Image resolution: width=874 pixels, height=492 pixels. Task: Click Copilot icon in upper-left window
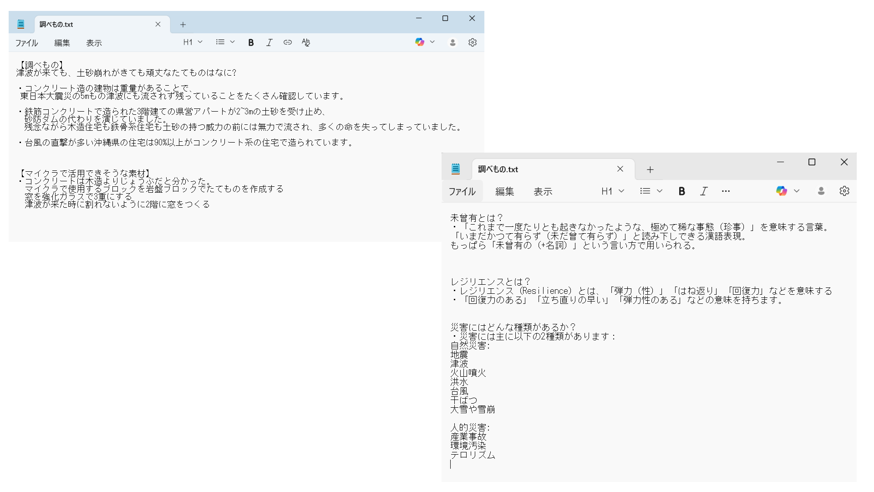coord(420,42)
